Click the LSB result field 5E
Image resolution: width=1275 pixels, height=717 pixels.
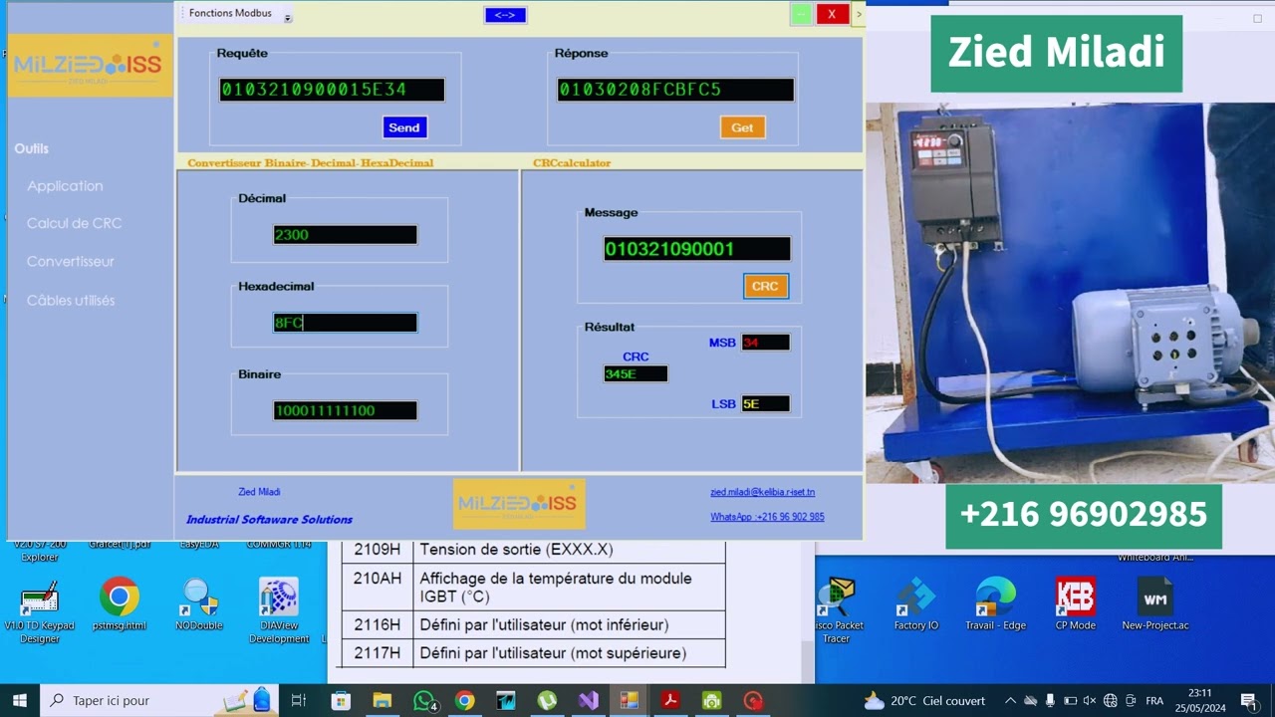[765, 403]
